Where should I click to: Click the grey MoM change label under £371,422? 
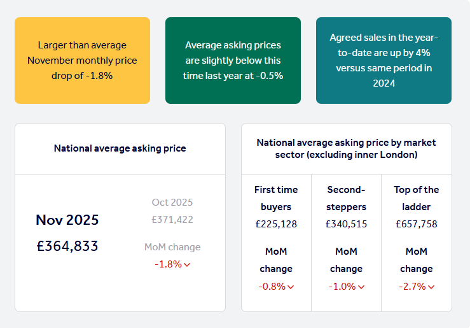coord(172,247)
